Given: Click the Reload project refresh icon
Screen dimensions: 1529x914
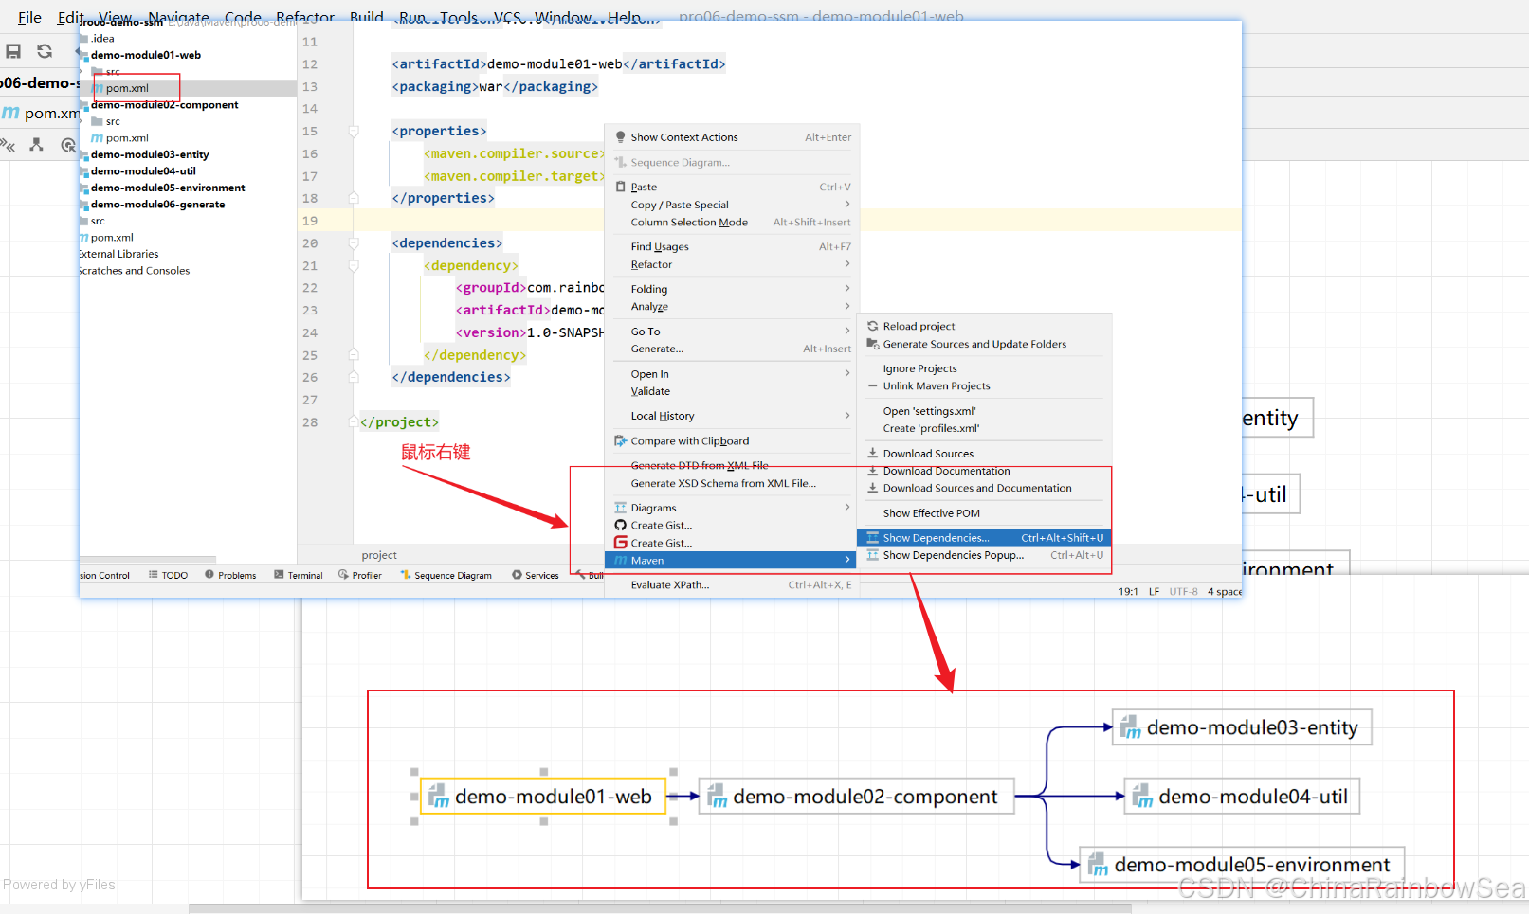Looking at the screenshot, I should pyautogui.click(x=873, y=326).
